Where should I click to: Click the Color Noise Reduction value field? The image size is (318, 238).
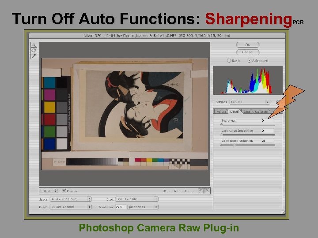point(268,141)
